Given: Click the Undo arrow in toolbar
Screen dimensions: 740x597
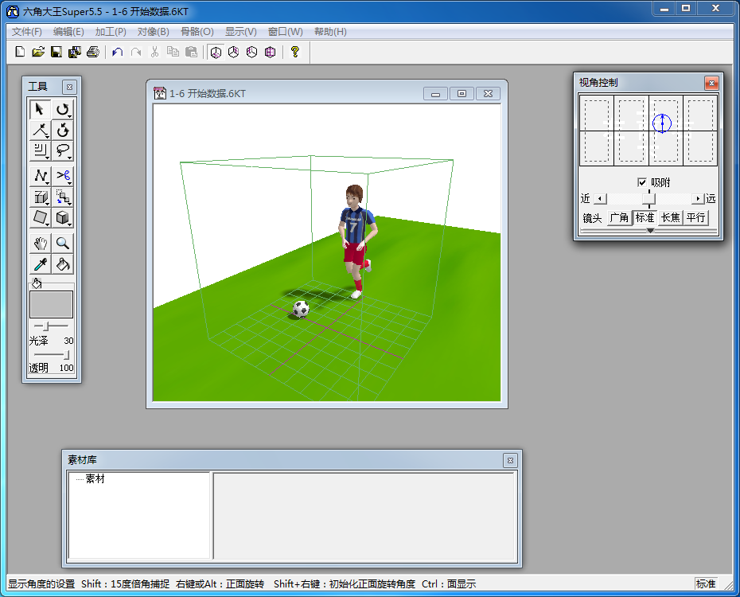Looking at the screenshot, I should pyautogui.click(x=117, y=53).
